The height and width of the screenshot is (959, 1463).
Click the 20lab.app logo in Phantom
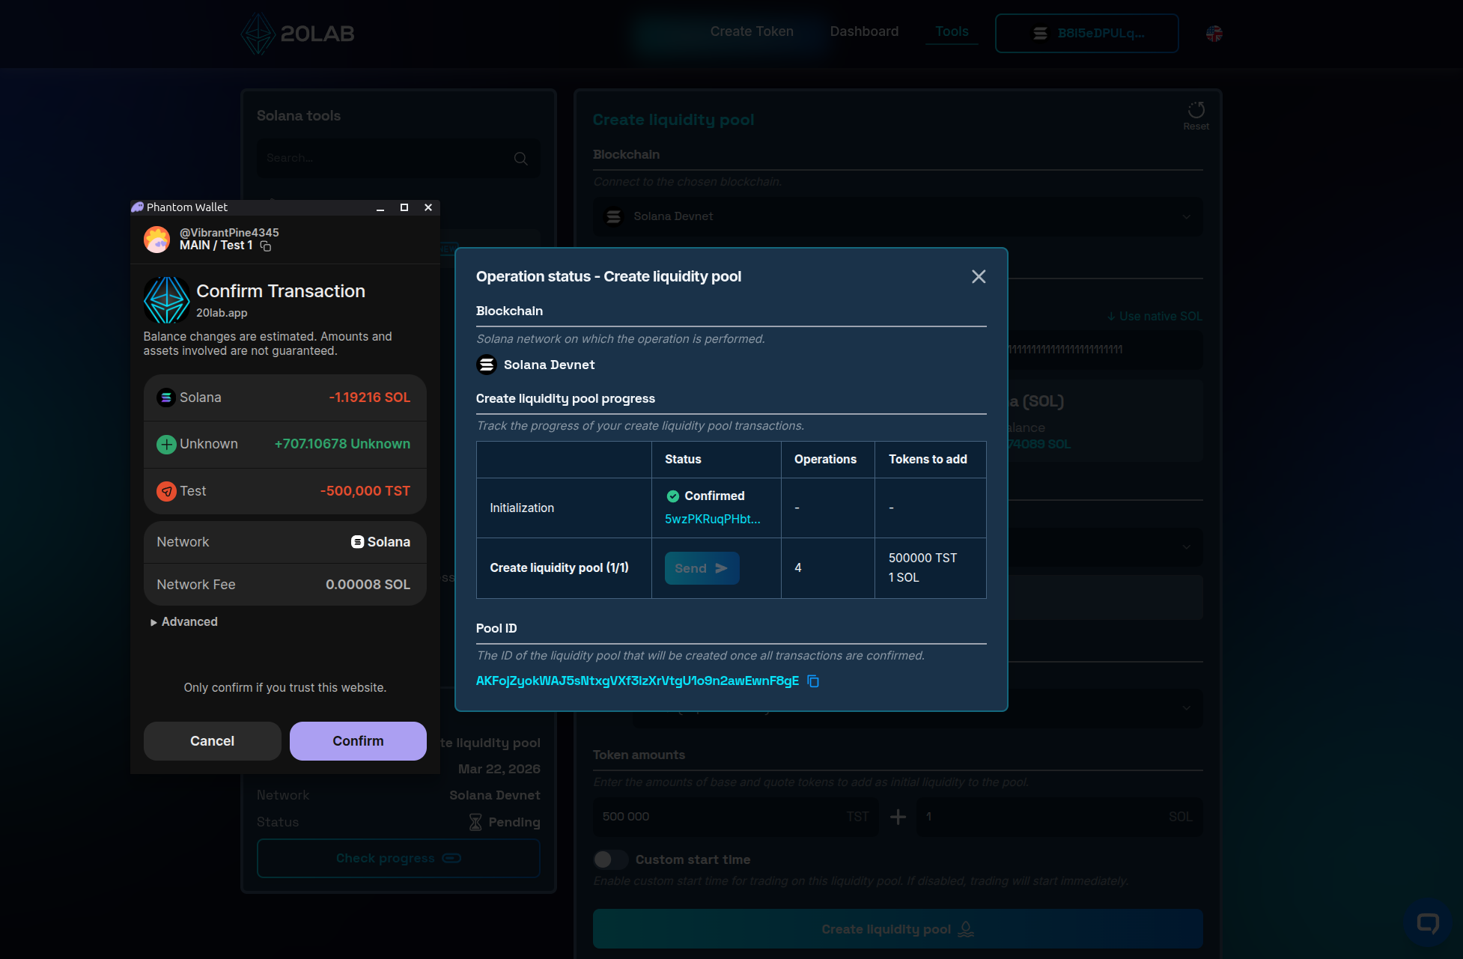(x=166, y=300)
